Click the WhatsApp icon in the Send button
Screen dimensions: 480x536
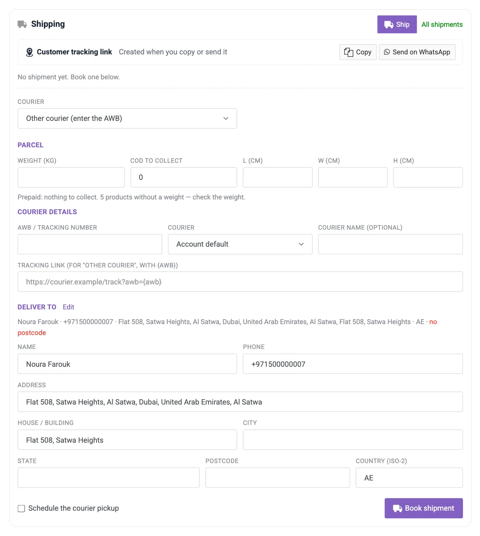click(x=387, y=52)
